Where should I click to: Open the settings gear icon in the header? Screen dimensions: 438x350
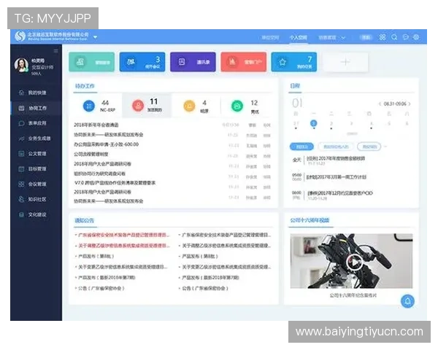tap(416, 37)
